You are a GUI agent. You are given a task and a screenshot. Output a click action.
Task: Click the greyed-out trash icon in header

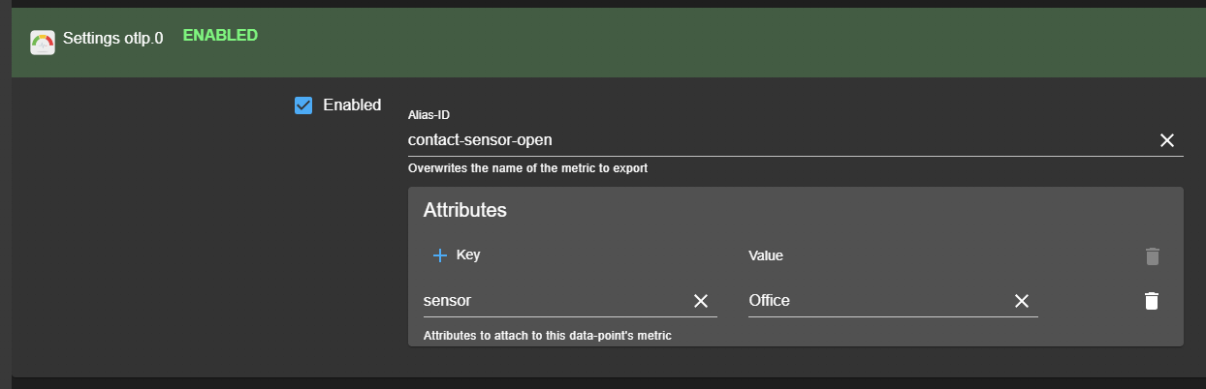tap(1152, 256)
